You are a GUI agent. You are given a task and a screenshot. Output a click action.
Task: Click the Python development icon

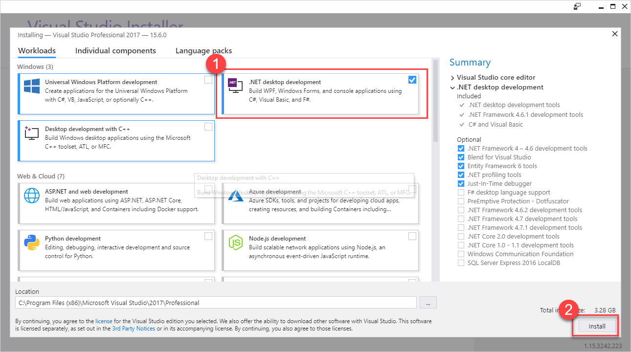31,243
